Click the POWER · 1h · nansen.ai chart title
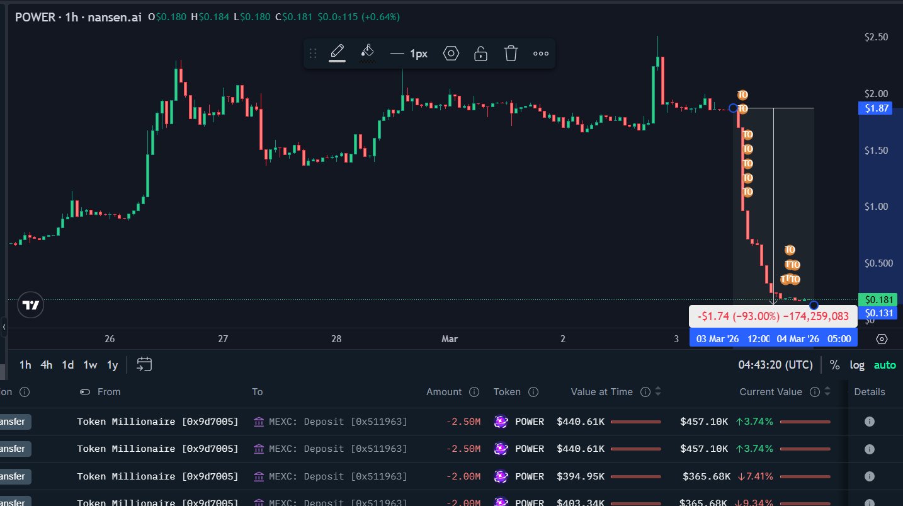The height and width of the screenshot is (506, 903). pyautogui.click(x=78, y=17)
